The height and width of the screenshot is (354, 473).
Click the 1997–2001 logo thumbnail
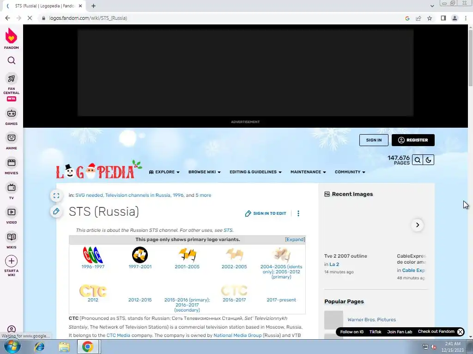coord(140,254)
